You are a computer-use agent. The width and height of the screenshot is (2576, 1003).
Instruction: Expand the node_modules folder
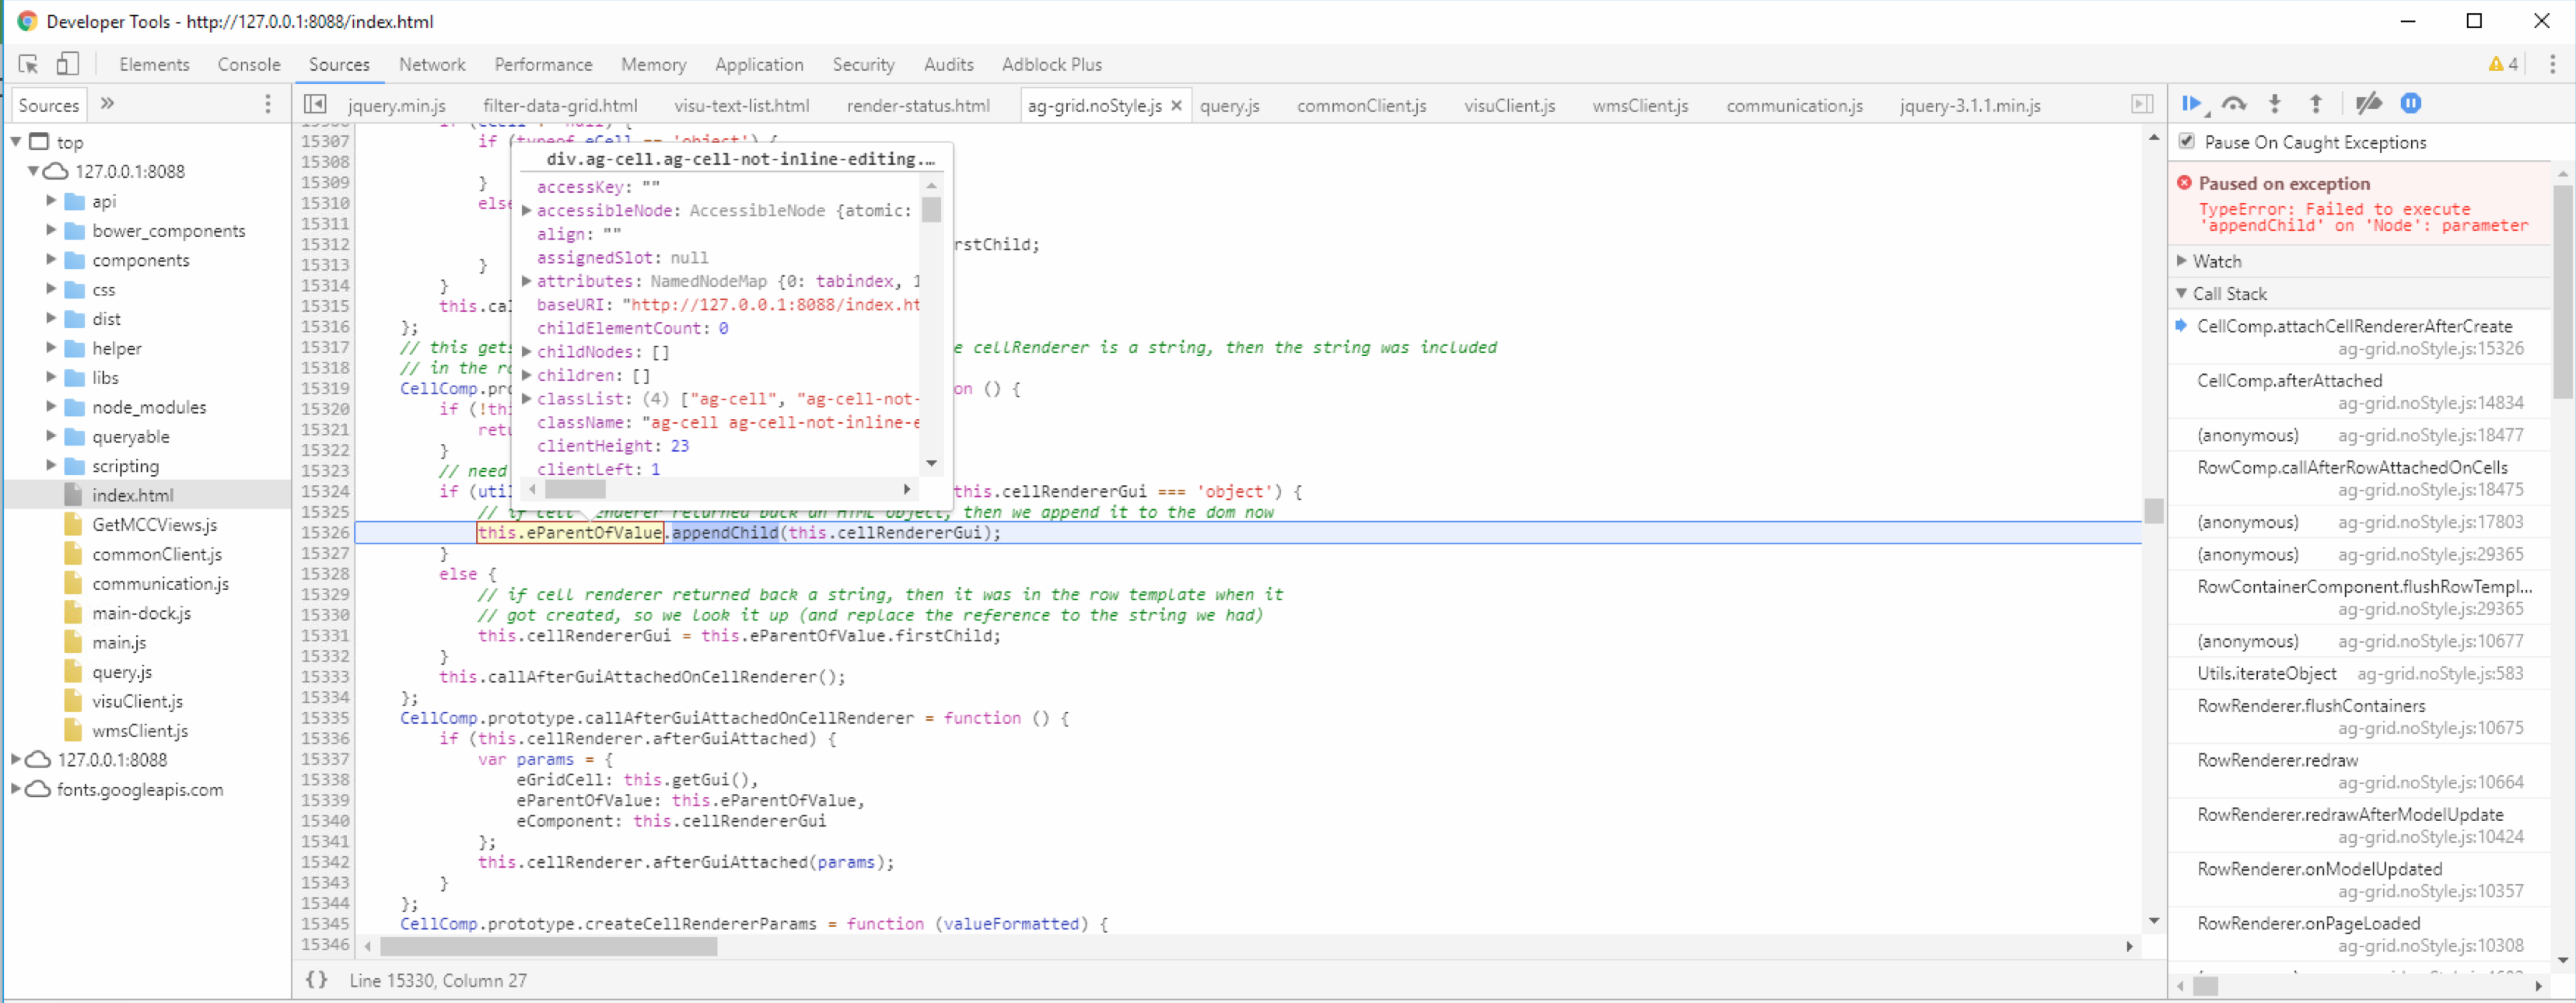click(51, 407)
